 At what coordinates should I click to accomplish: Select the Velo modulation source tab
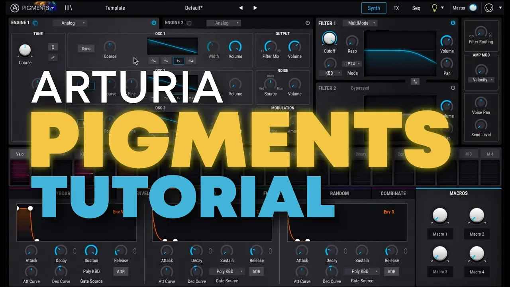pos(20,154)
